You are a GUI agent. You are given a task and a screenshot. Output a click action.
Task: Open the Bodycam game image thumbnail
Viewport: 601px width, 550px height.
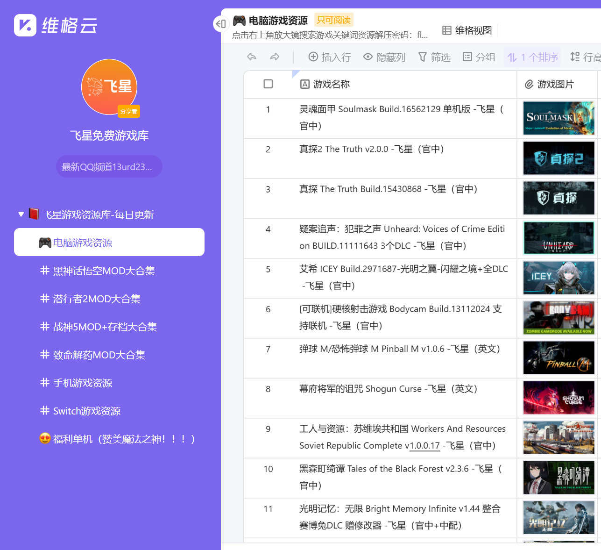559,318
